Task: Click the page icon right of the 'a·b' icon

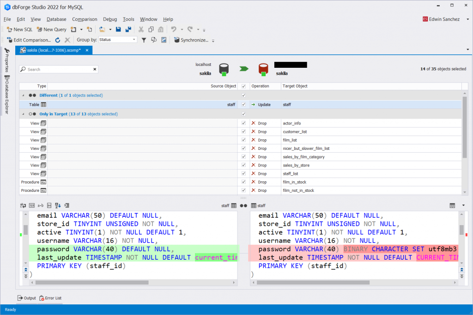Action: click(49, 206)
